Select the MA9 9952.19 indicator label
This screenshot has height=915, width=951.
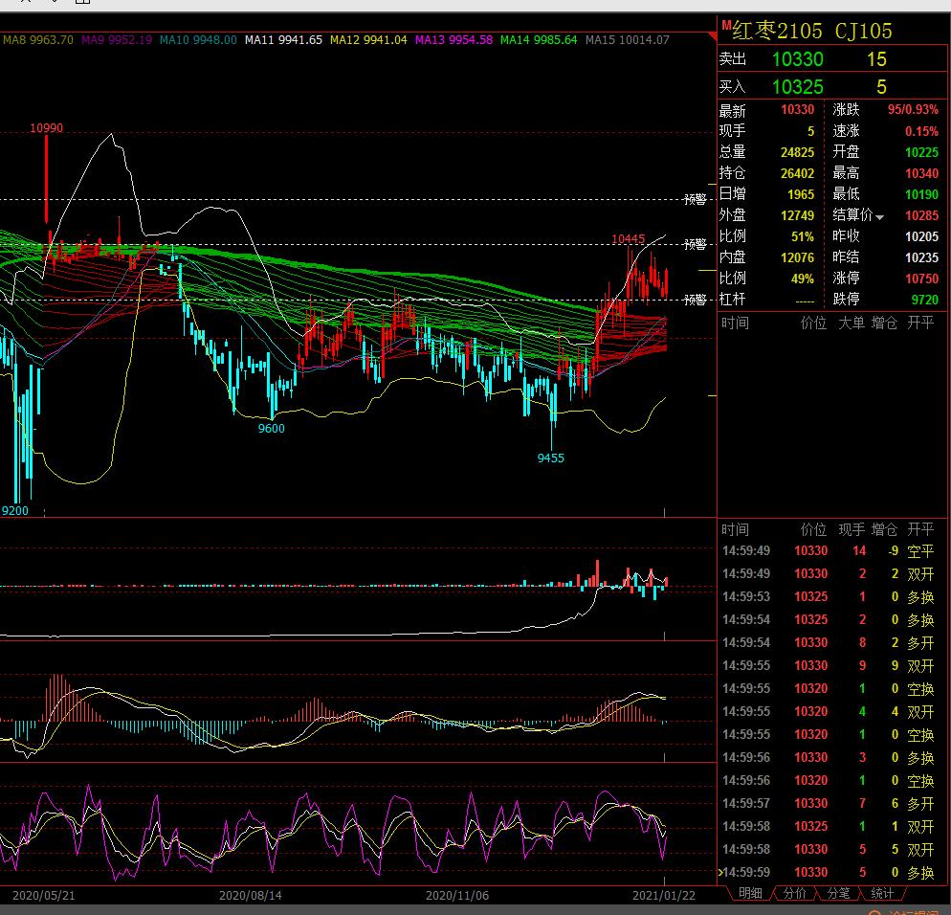117,40
